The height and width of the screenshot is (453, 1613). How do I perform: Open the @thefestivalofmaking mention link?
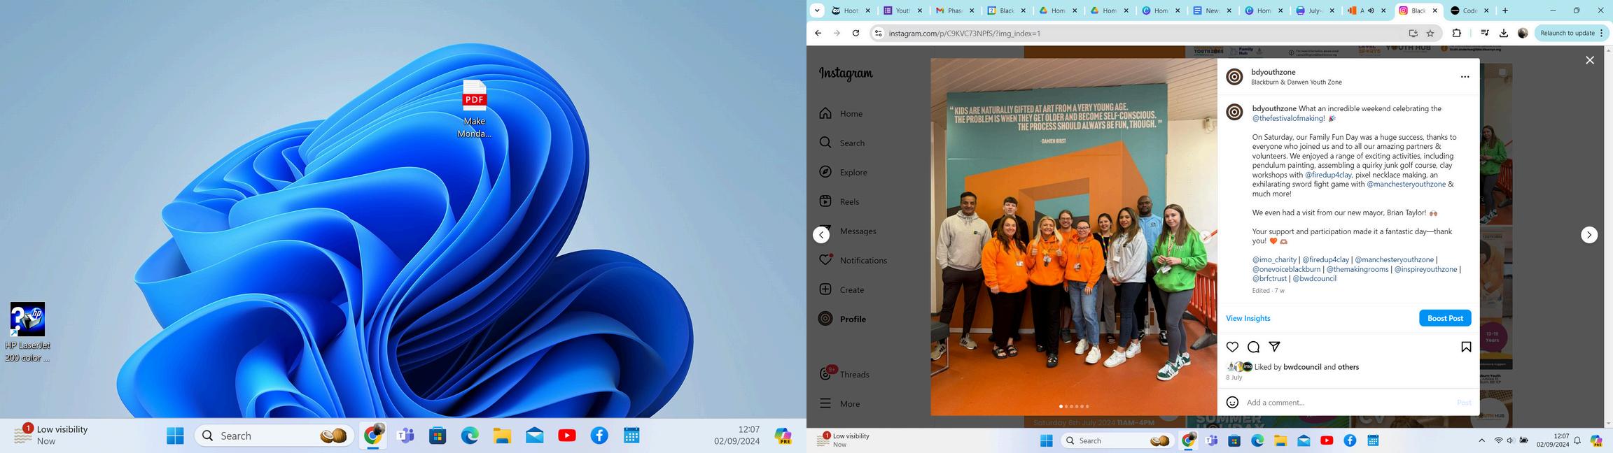pyautogui.click(x=1288, y=118)
